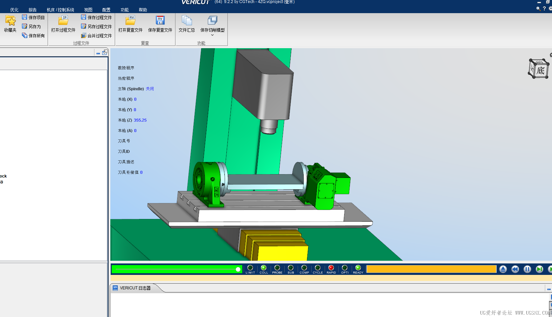Click the 本地 (Z) 355.25 value

[x=140, y=120]
